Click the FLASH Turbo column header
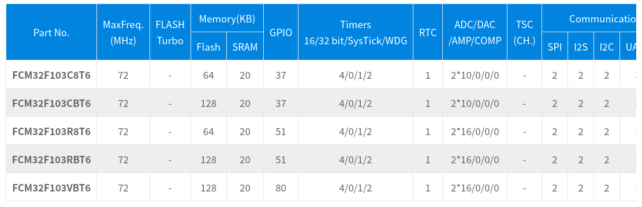Screen dimensions: 642x207 click(170, 33)
